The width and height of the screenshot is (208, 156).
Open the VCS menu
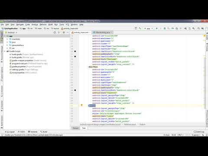pos(67,25)
